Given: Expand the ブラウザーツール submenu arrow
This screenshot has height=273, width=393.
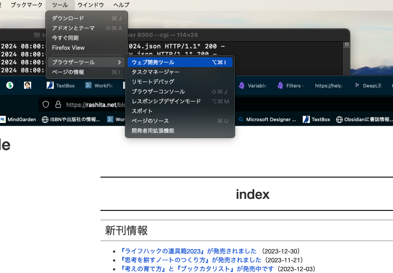Looking at the screenshot, I should 119,62.
